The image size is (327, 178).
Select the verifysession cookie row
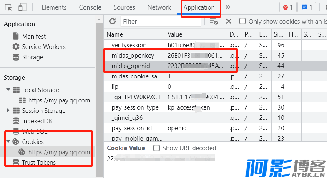tap(215, 45)
